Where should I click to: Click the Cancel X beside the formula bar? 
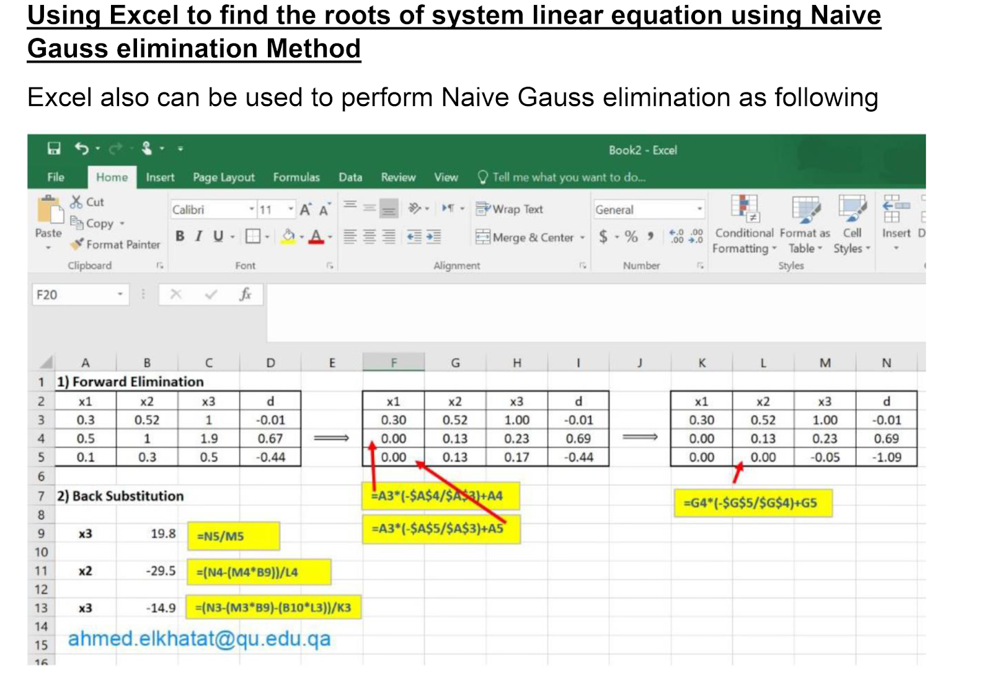(x=176, y=294)
